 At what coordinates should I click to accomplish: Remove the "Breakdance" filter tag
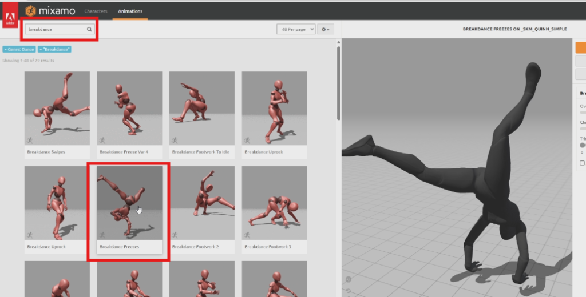(54, 49)
